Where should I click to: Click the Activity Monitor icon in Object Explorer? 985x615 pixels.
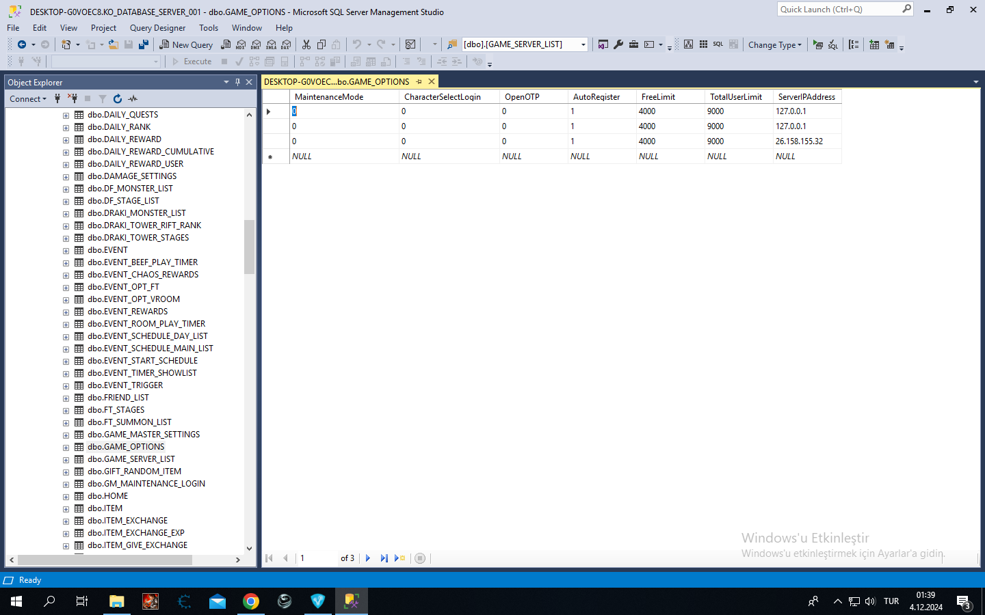click(x=133, y=98)
